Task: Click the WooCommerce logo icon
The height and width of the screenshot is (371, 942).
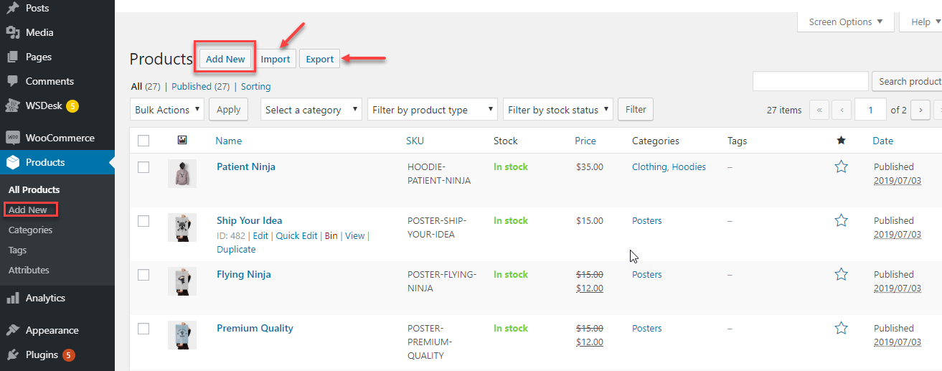Action: point(13,138)
